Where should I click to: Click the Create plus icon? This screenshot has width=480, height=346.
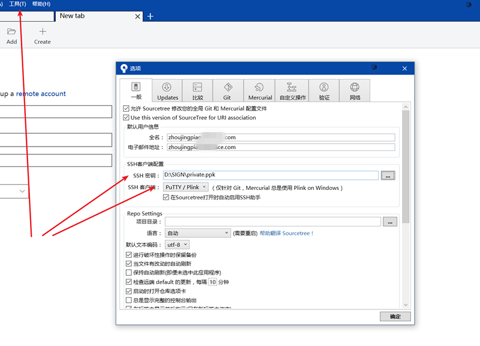pos(43,32)
